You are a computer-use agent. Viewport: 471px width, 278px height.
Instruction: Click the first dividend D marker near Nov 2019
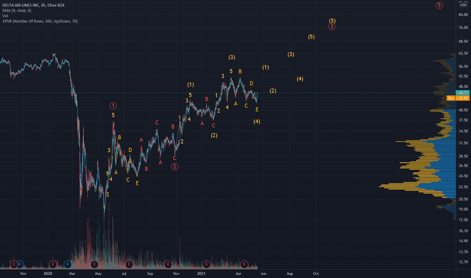point(20,264)
